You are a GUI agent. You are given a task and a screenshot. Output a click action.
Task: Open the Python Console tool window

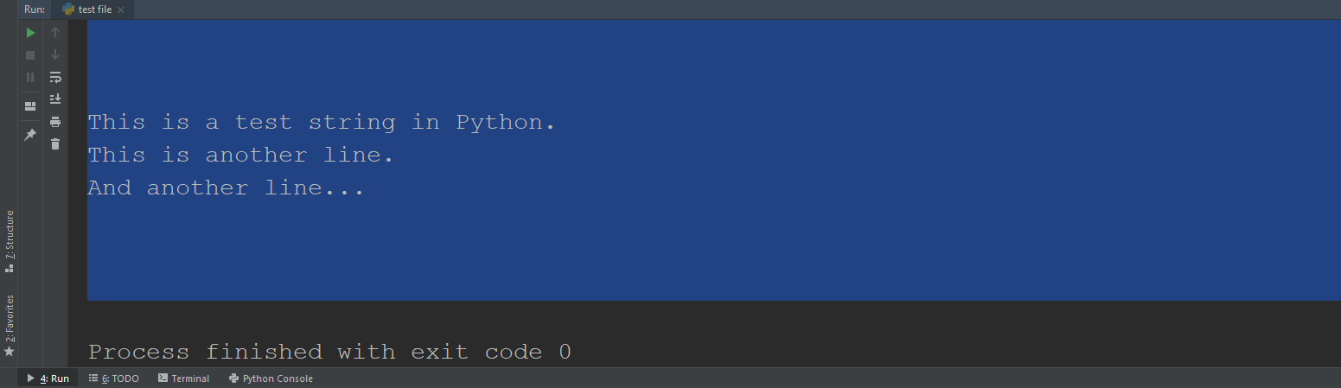point(271,378)
